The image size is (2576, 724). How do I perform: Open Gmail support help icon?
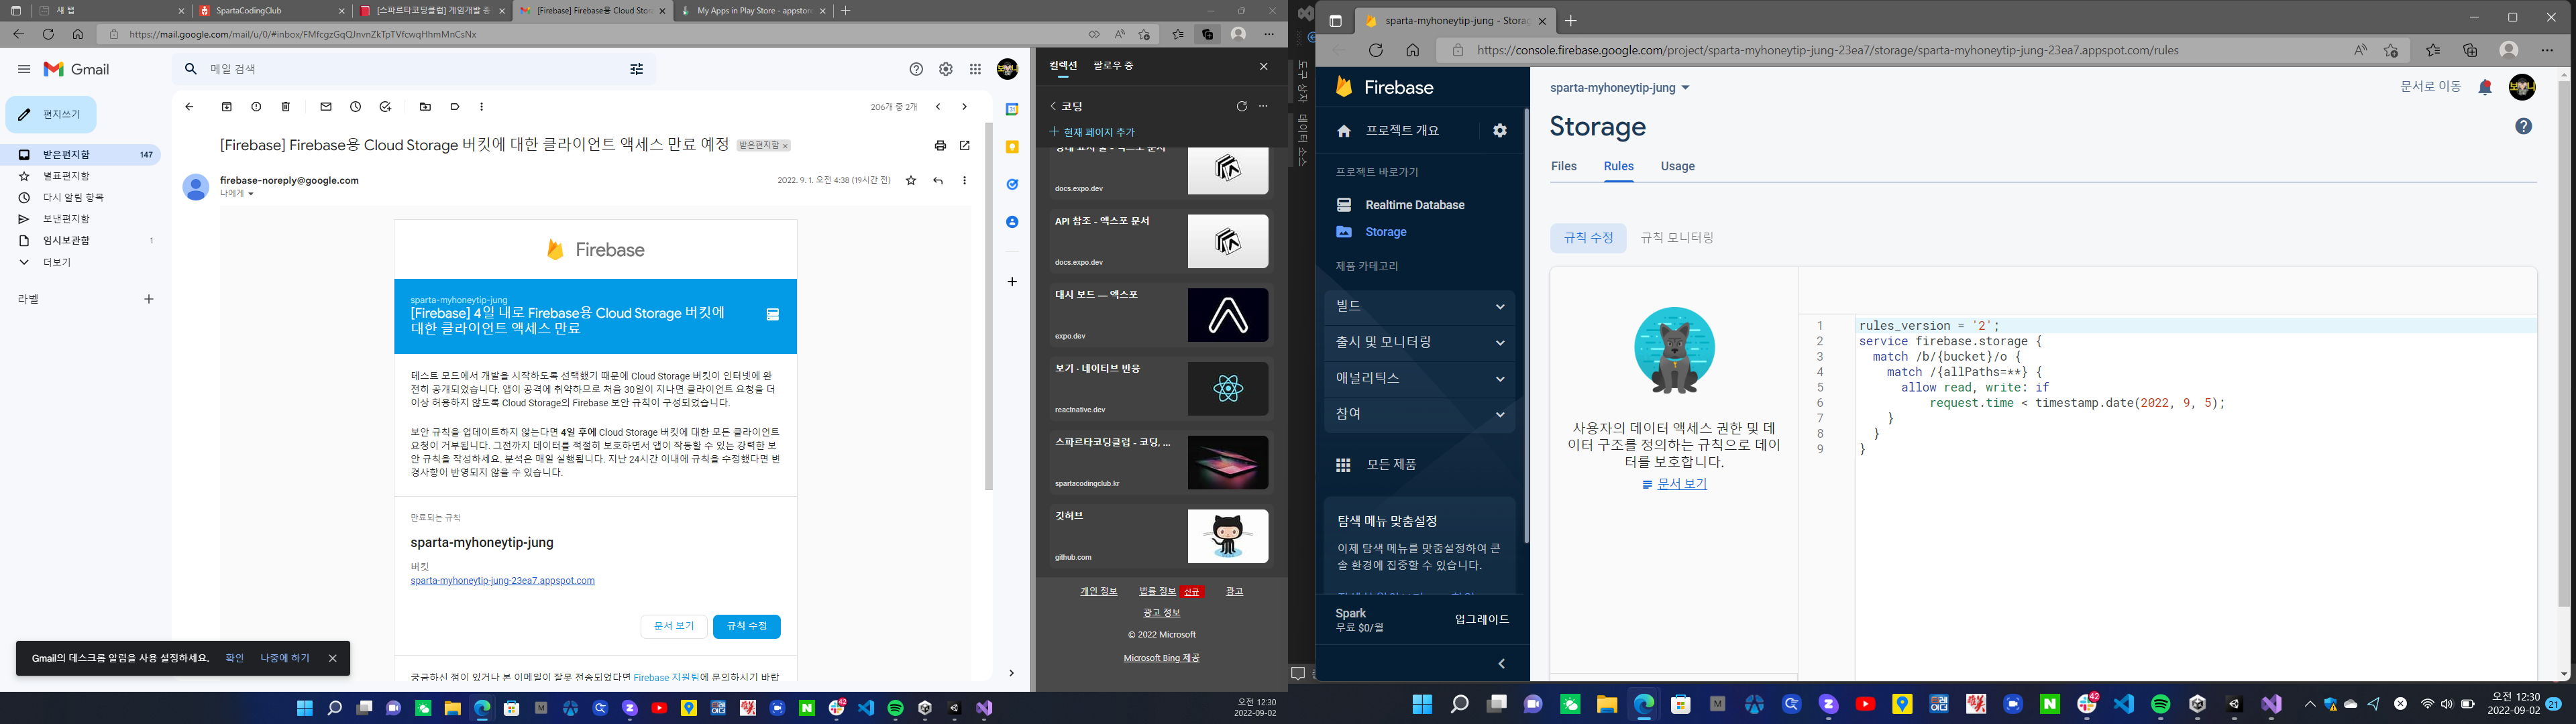[x=916, y=69]
